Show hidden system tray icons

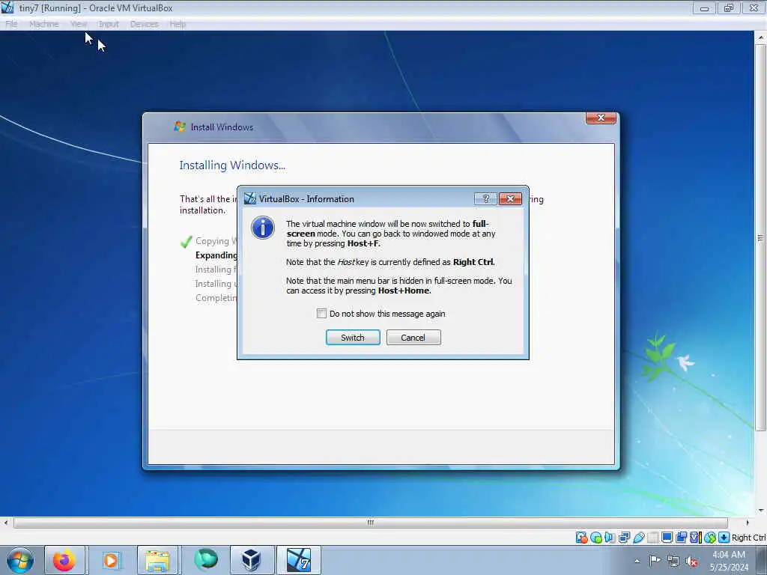pos(637,562)
